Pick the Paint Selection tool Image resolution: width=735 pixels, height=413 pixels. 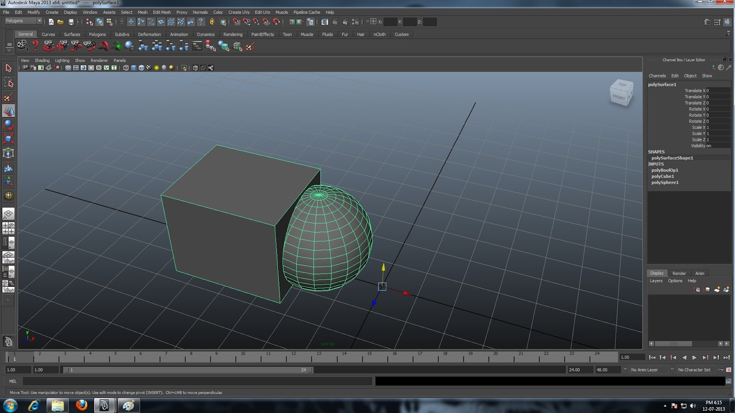click(x=8, y=97)
